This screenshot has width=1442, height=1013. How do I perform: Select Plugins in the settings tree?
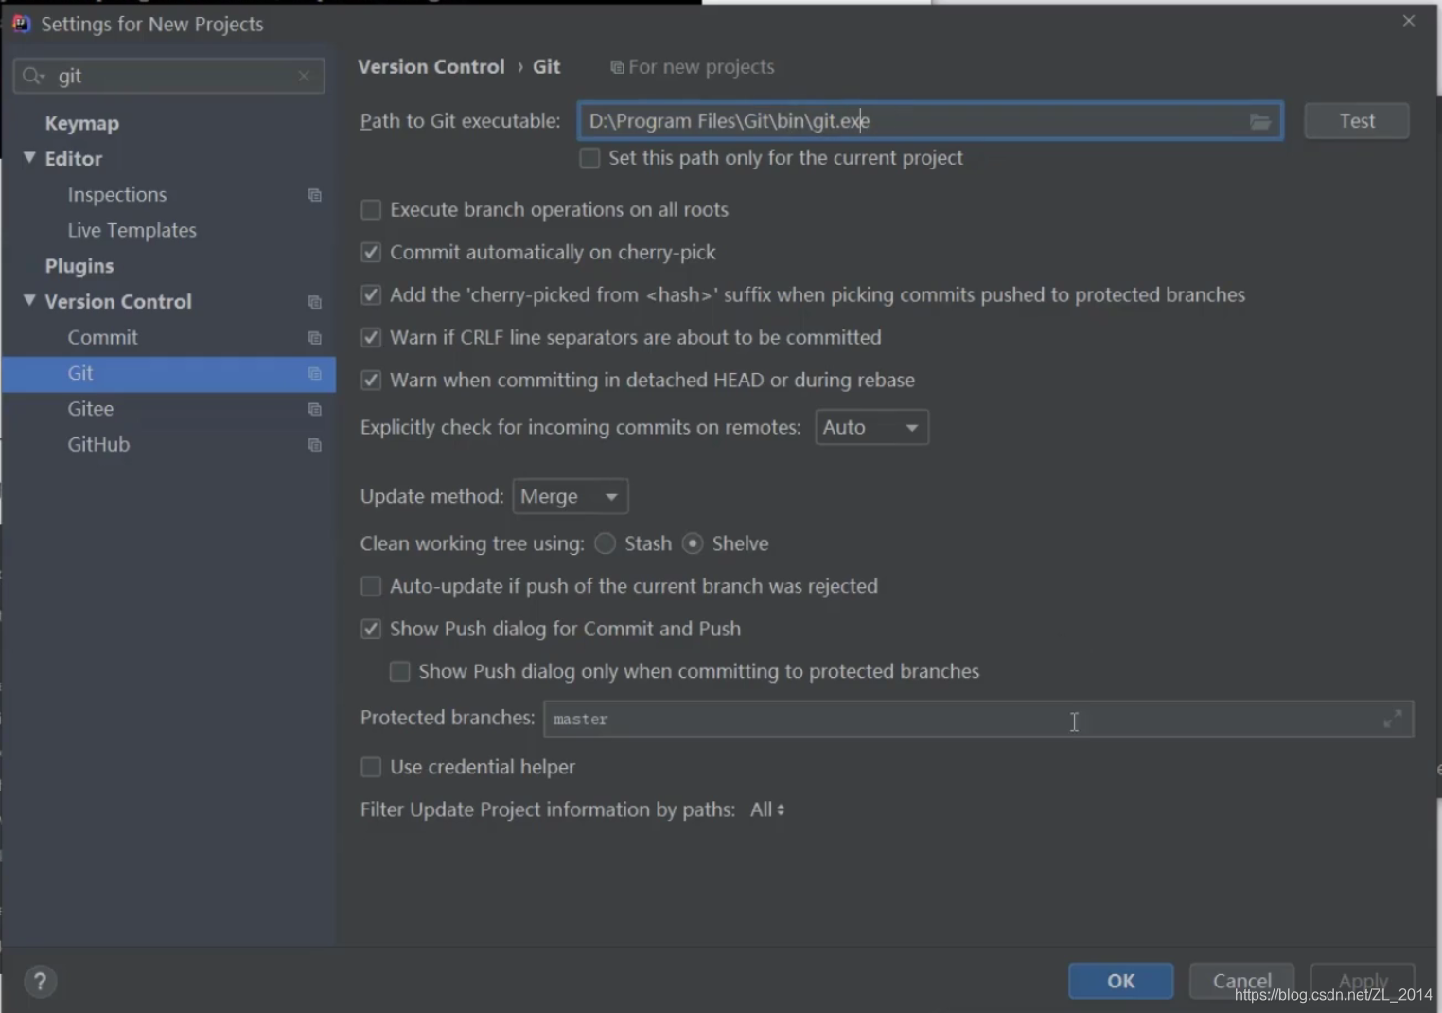[x=79, y=266]
